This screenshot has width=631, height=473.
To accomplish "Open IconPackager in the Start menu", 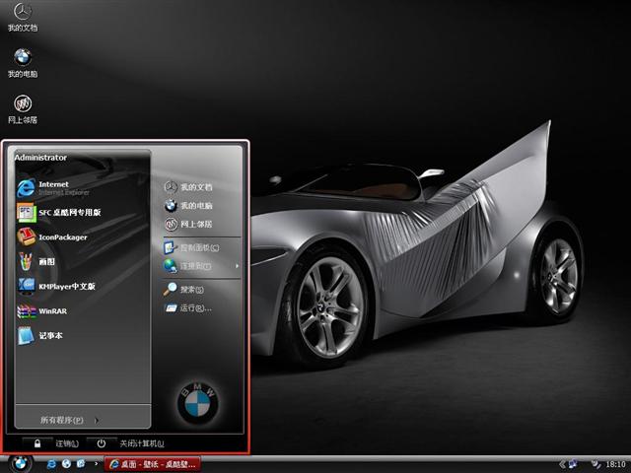I will click(62, 237).
